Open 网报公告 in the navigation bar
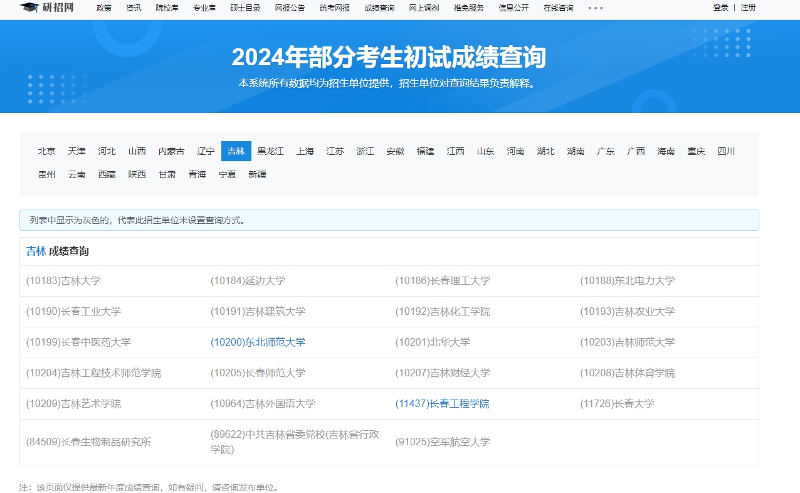800x493 pixels. (290, 8)
